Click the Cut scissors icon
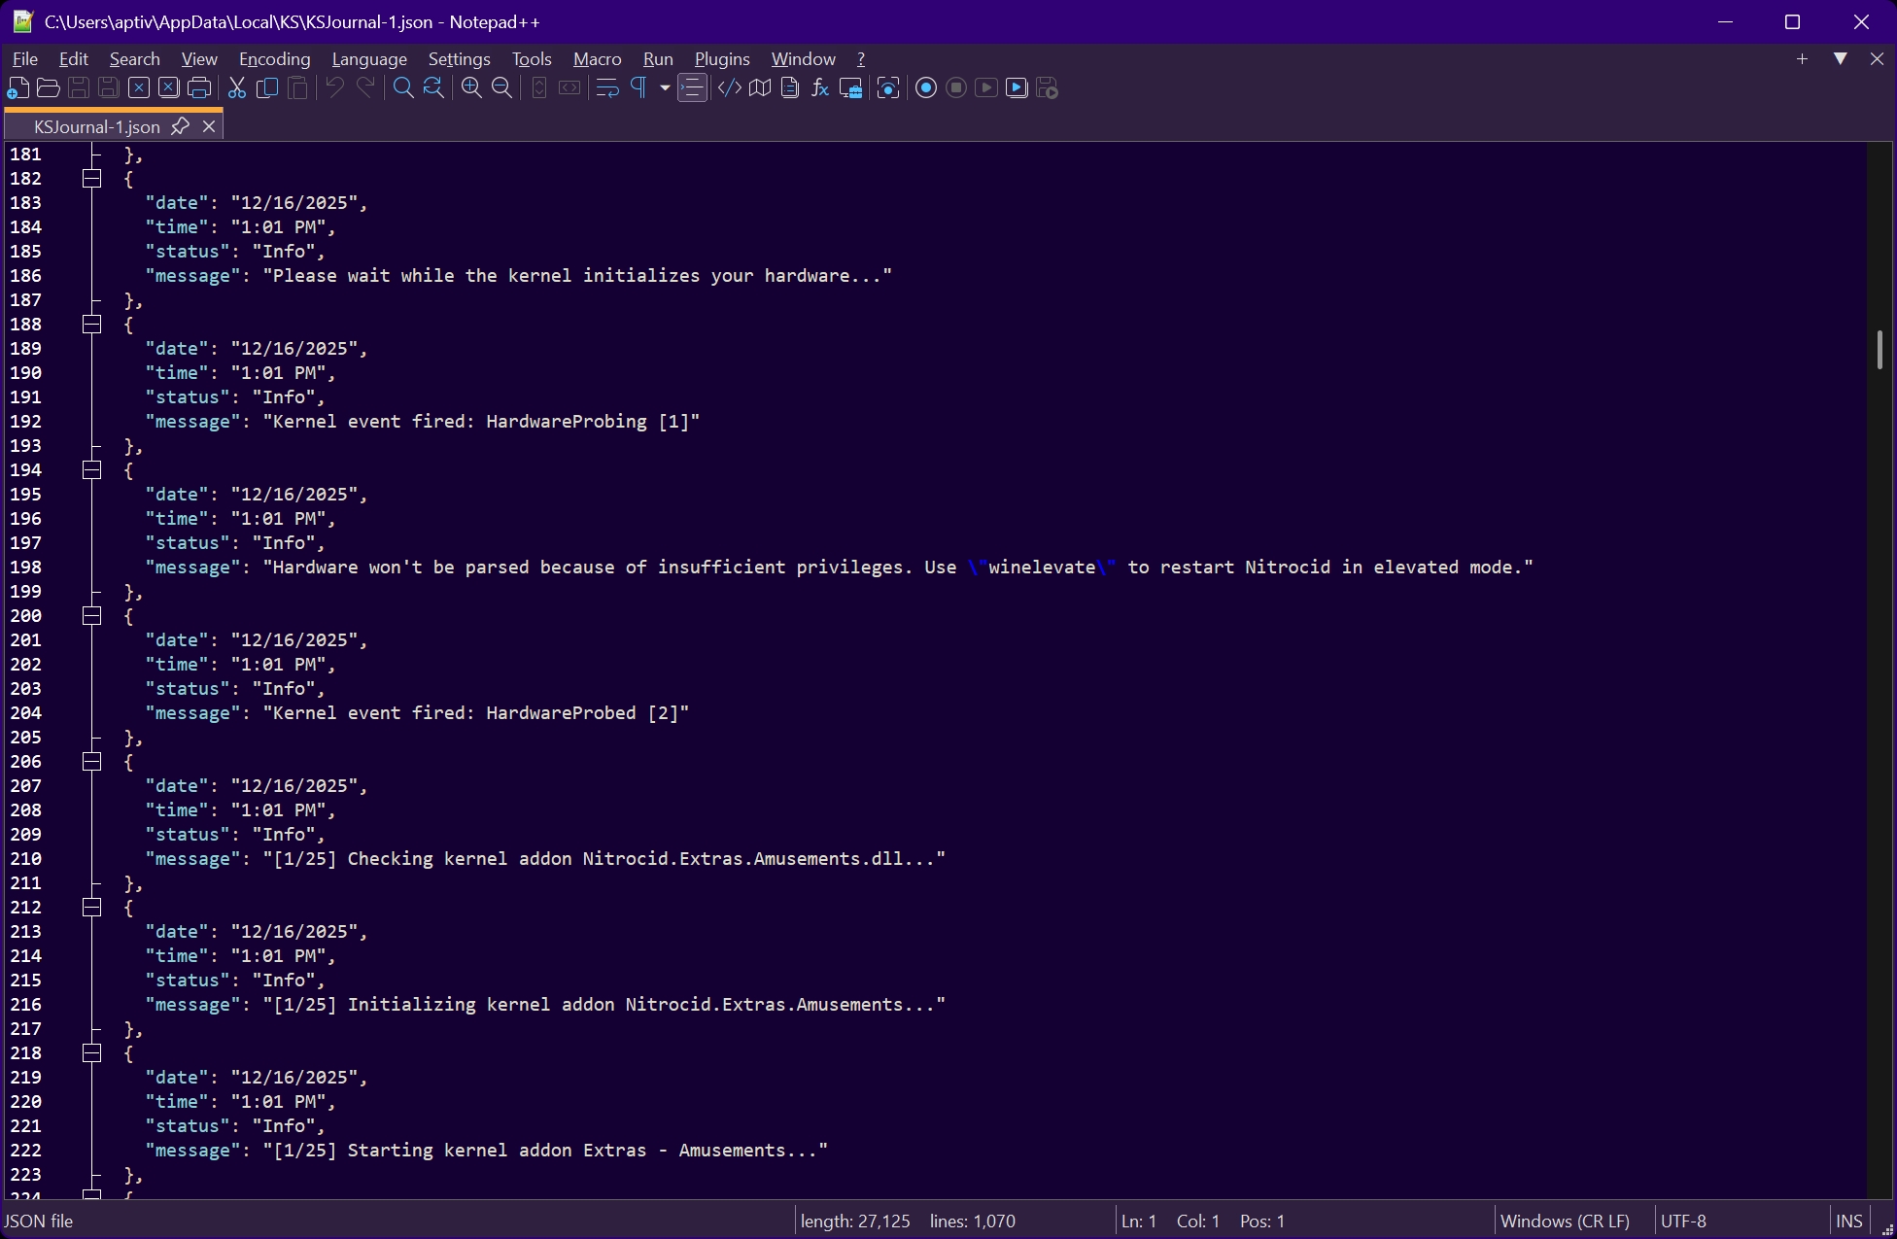 pos(236,88)
